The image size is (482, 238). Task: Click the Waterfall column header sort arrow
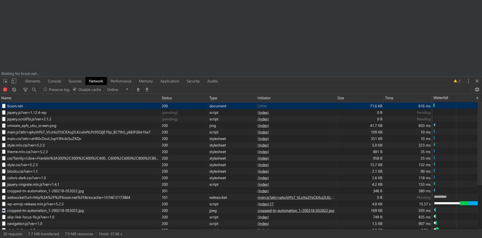click(477, 98)
